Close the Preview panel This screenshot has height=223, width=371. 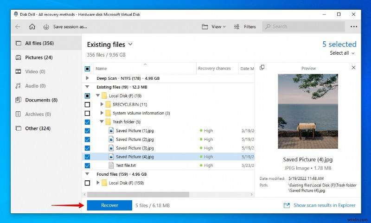353,68
